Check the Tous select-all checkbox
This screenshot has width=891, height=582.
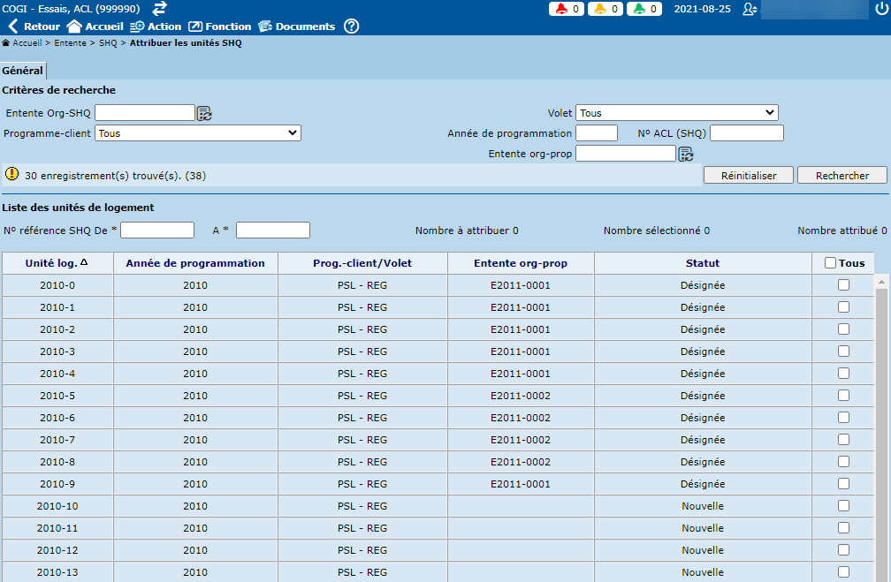(x=830, y=263)
